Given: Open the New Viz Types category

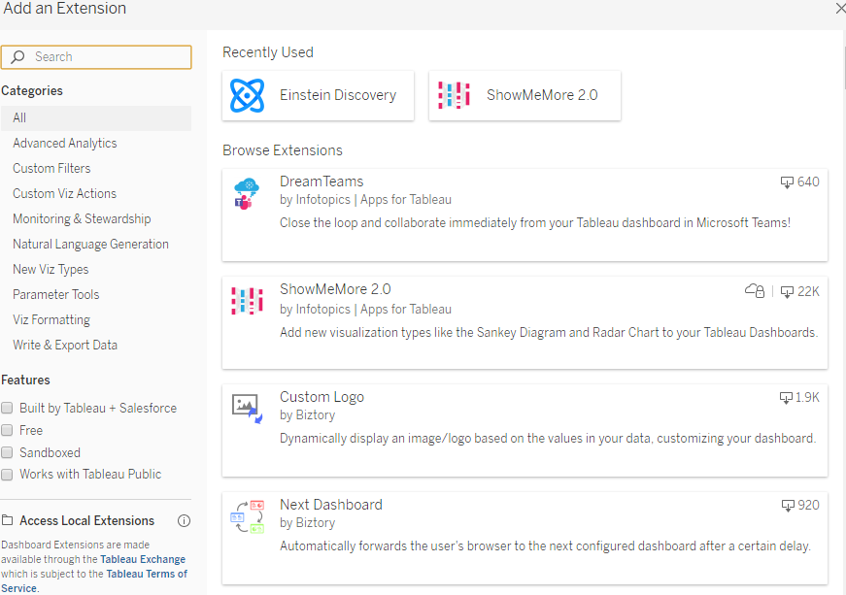Looking at the screenshot, I should pyautogui.click(x=51, y=270).
